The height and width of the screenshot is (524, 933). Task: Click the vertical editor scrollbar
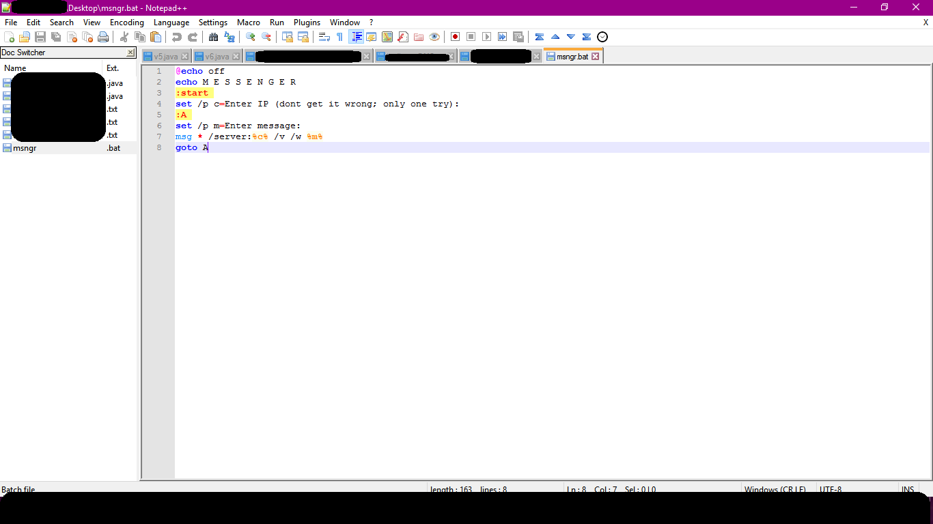[x=929, y=273]
